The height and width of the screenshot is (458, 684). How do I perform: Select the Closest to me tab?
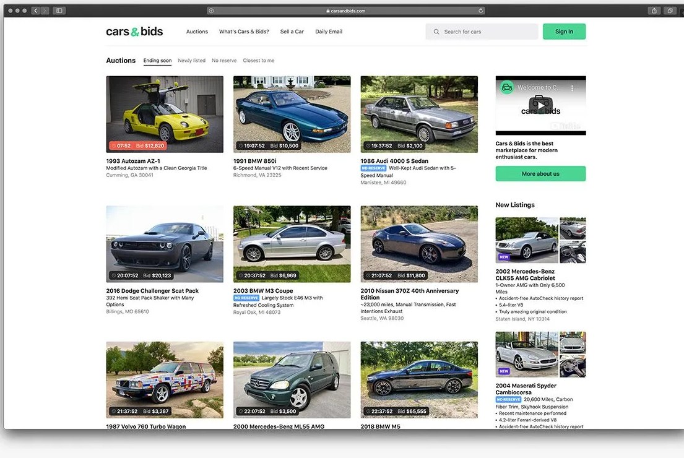259,61
